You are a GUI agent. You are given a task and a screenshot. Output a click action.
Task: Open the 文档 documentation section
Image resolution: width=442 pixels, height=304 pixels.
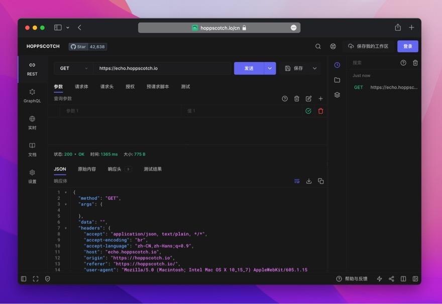click(x=32, y=149)
